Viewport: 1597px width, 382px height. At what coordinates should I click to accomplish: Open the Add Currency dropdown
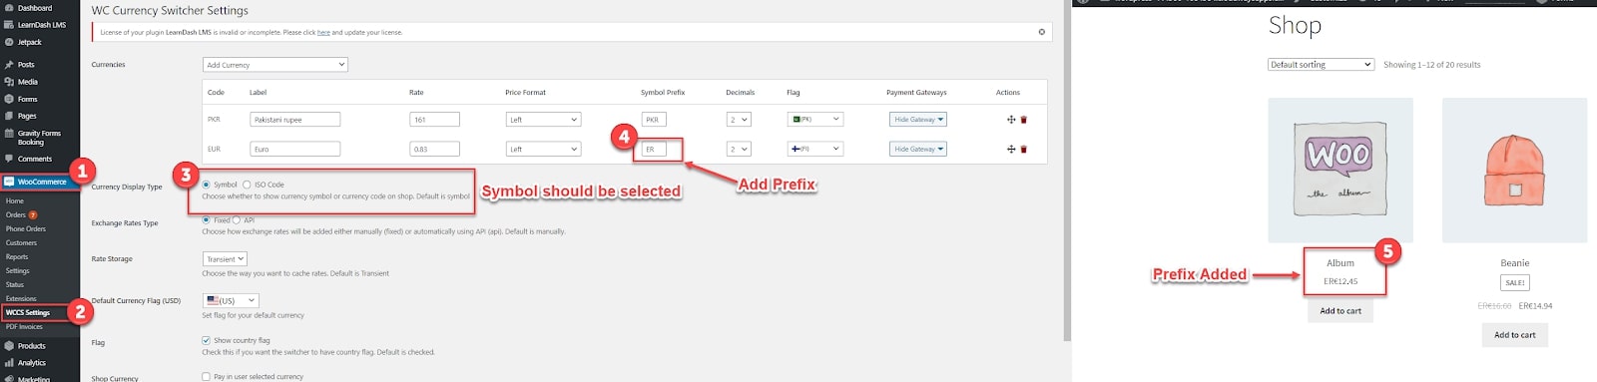coord(275,65)
